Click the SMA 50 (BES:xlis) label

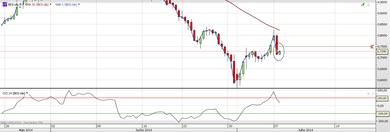point(37,5)
